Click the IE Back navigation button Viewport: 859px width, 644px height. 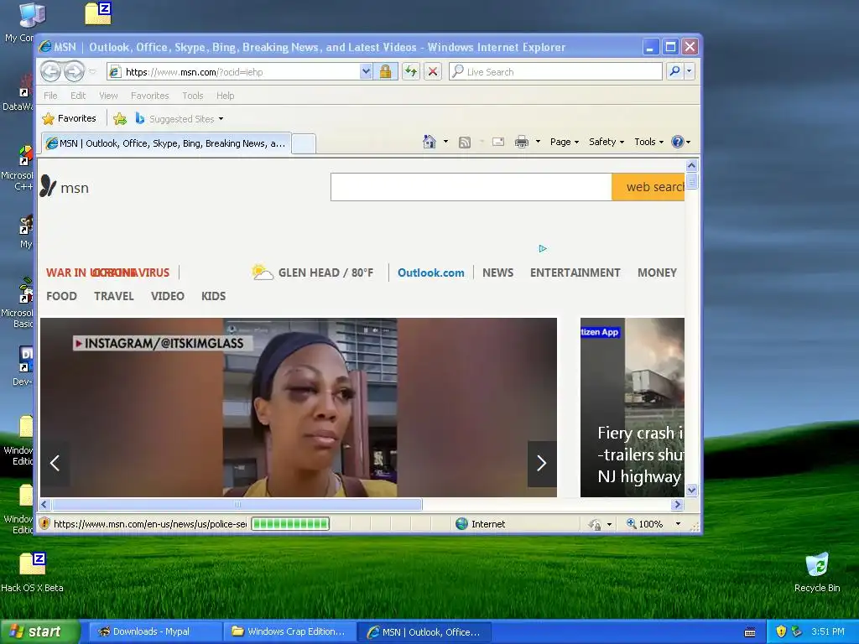click(x=50, y=71)
